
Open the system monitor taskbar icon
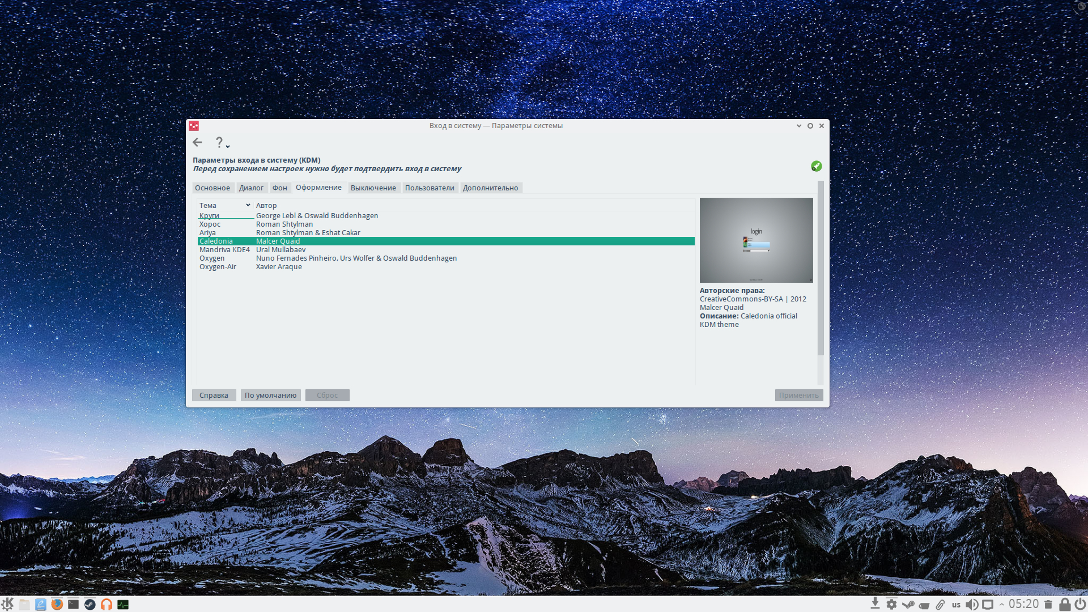click(x=123, y=605)
